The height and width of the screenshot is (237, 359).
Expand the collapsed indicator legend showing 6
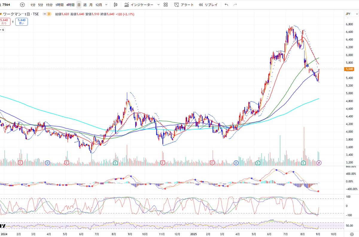pyautogui.click(x=2, y=30)
